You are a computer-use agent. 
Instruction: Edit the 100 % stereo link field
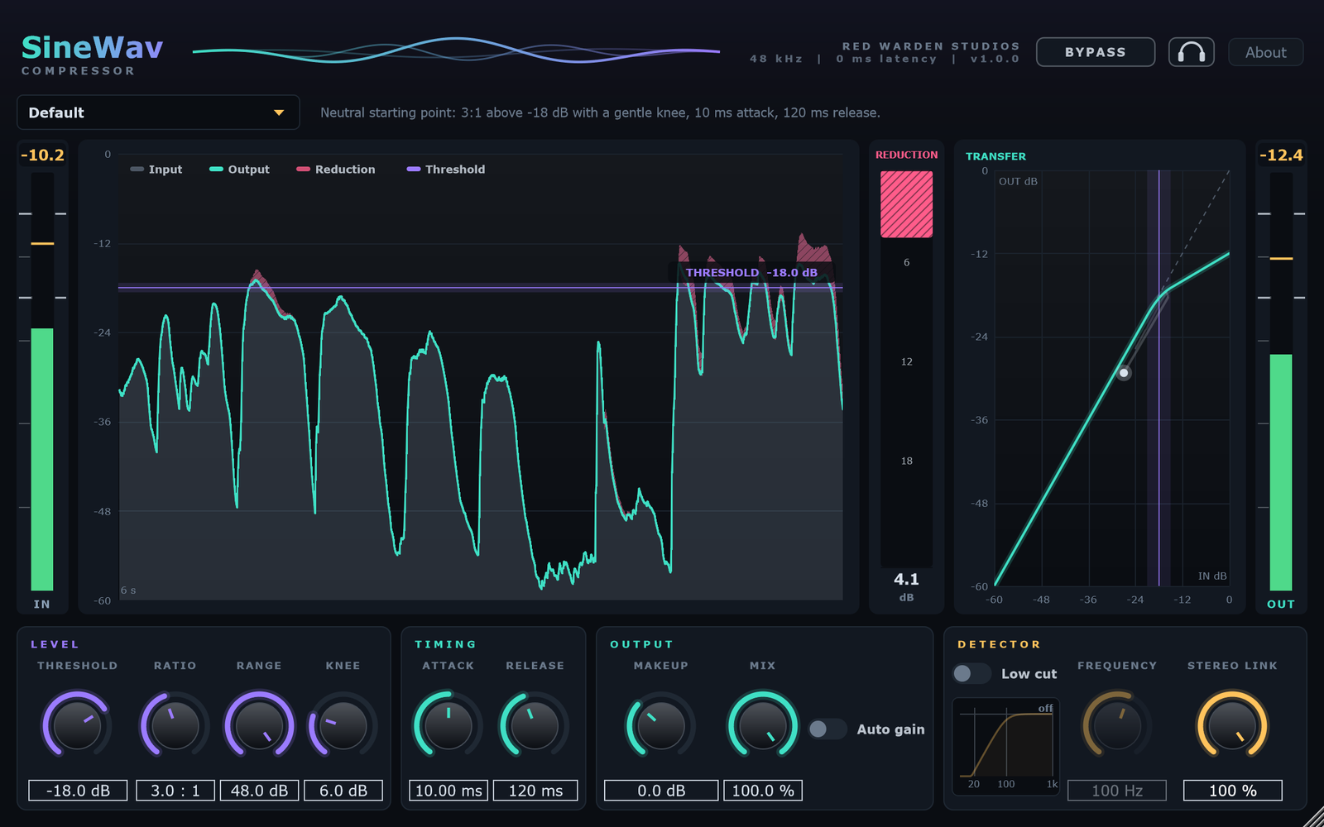click(x=1233, y=791)
